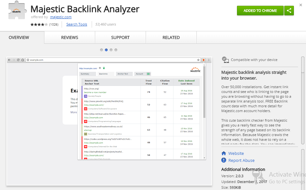Click the purple 74 topic badge in preview
306x190 pixels.
coord(86,96)
